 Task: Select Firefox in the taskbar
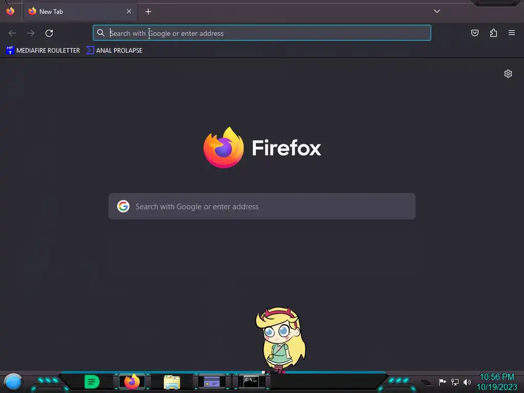click(x=132, y=382)
